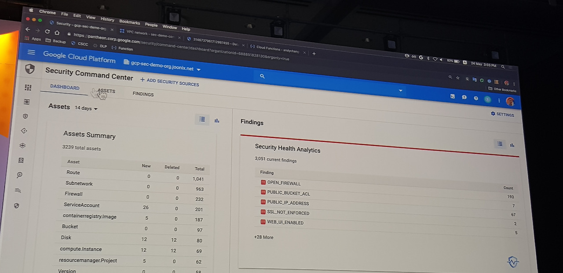Open a new browser tab with plus
The height and width of the screenshot is (273, 563).
coord(314,54)
